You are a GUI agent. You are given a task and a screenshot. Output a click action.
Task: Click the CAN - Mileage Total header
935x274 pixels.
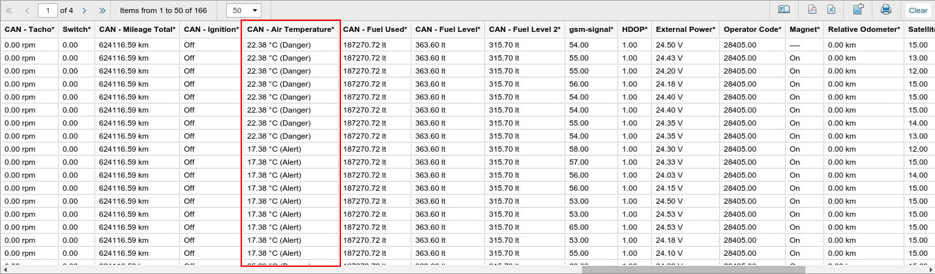click(137, 29)
